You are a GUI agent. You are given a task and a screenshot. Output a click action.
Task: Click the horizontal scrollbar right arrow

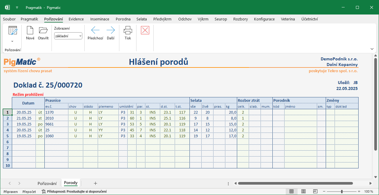[x=370, y=183]
